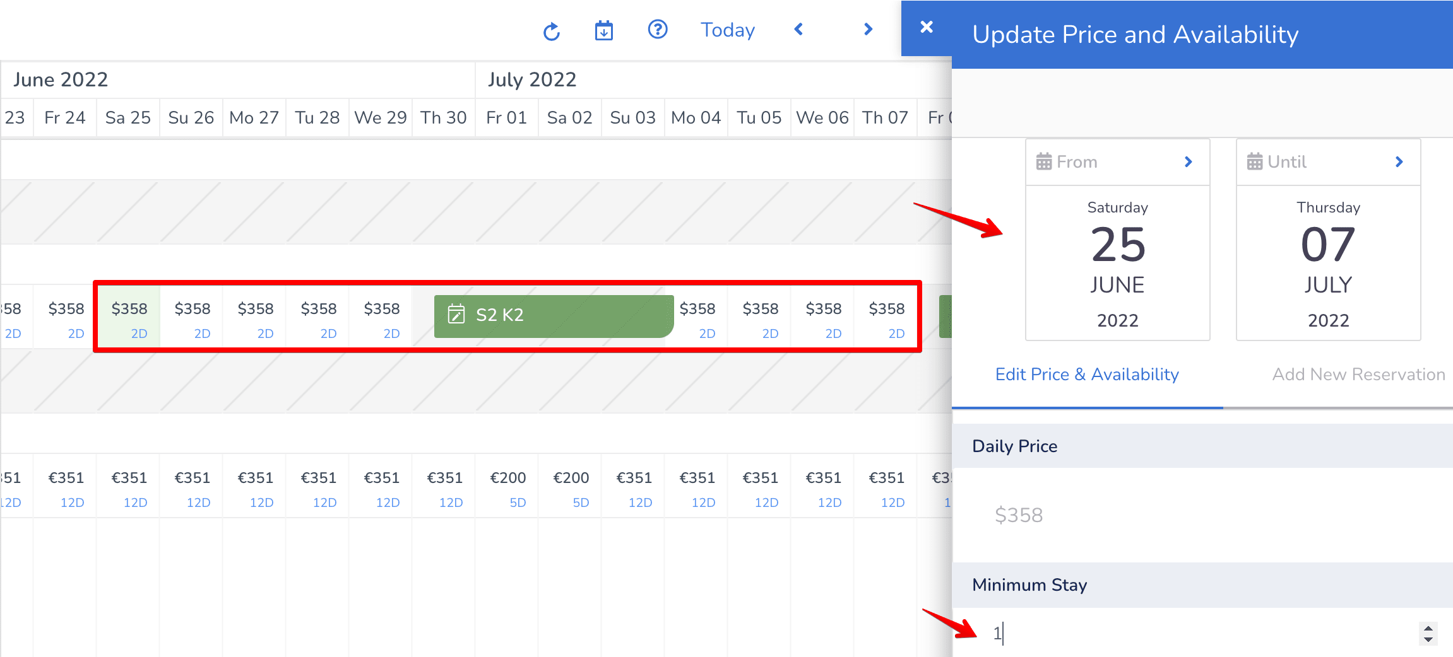Go to previous period with left chevron
The height and width of the screenshot is (657, 1453).
[x=798, y=29]
